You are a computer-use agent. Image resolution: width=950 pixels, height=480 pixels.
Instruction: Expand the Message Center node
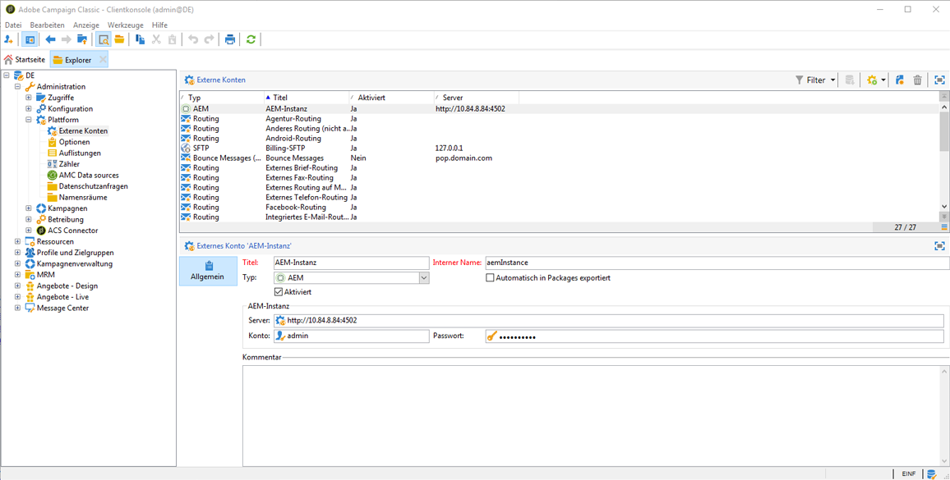click(x=17, y=308)
